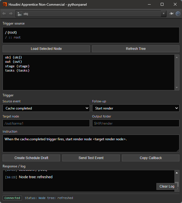Select obj (obj) in node tree

(13, 57)
